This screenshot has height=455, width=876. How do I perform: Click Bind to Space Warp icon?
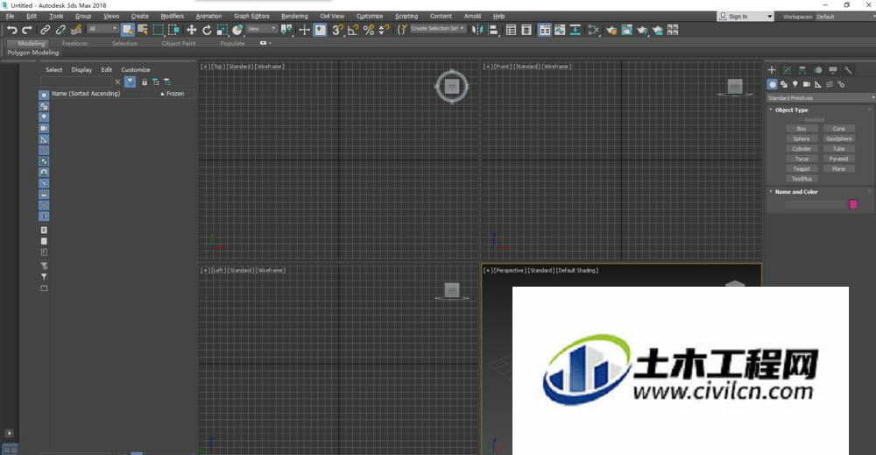click(x=76, y=30)
